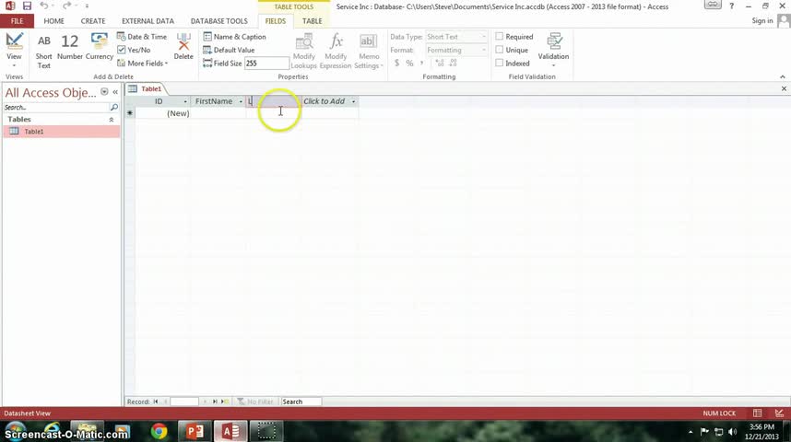Enable the Indexed checkbox

point(500,63)
